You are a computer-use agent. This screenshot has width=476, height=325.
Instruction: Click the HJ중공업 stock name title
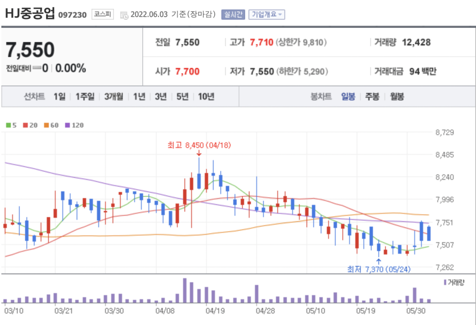(30, 14)
